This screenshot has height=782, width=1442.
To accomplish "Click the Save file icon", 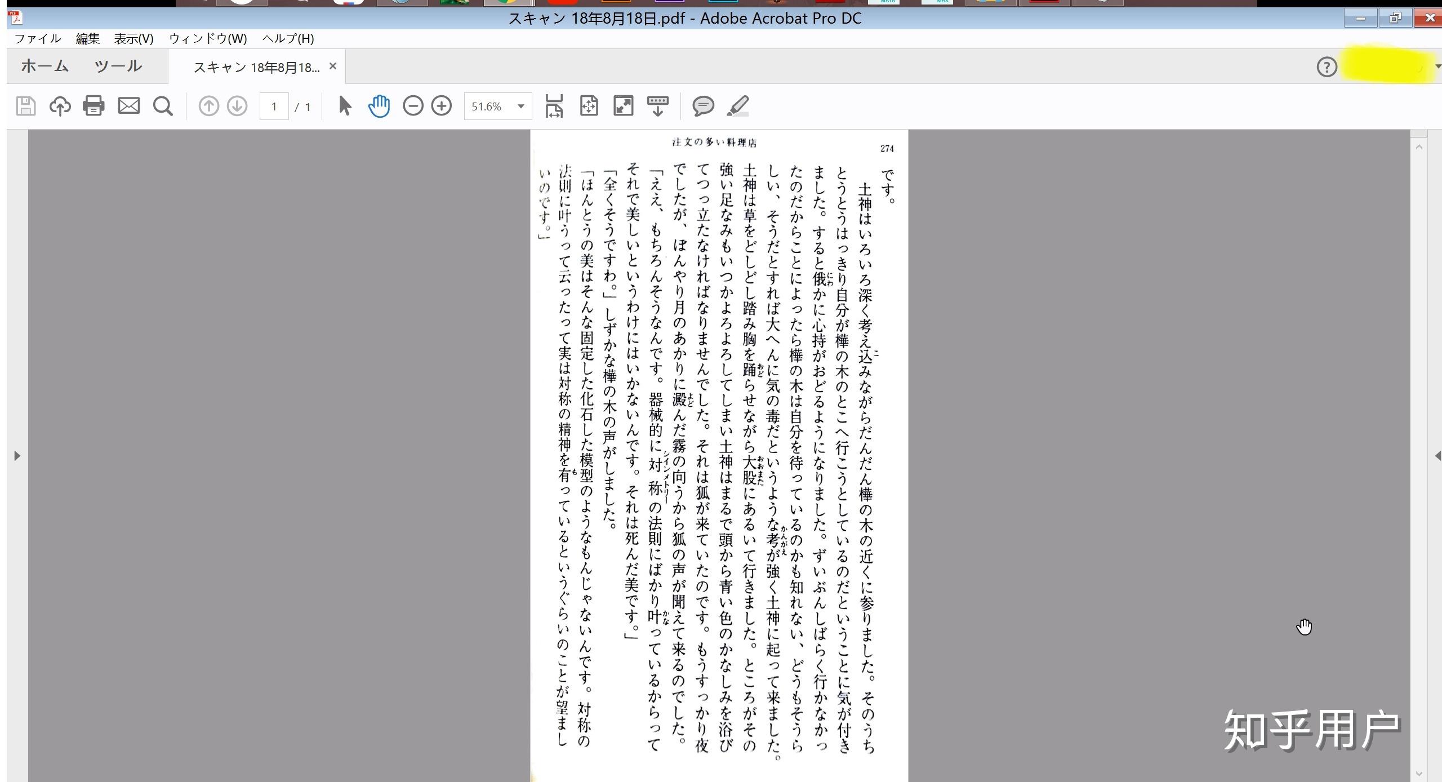I will 25,106.
